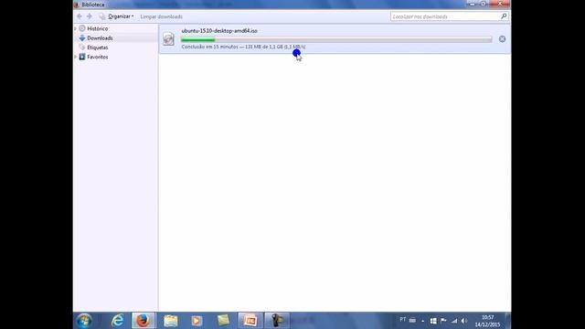Screen dimensions: 585x329
Task: Click the Etiquetas tag icon
Action: pos(82,47)
